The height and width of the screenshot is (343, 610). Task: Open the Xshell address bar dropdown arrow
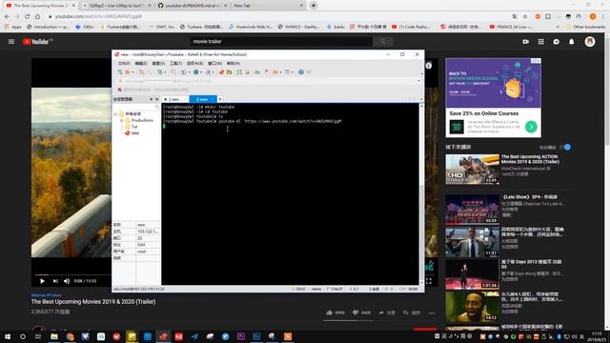pos(418,81)
